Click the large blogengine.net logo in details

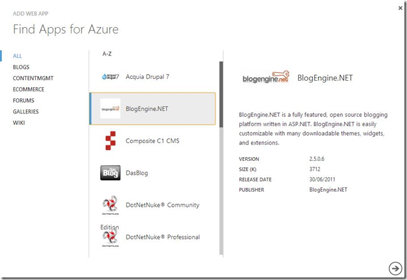[266, 77]
